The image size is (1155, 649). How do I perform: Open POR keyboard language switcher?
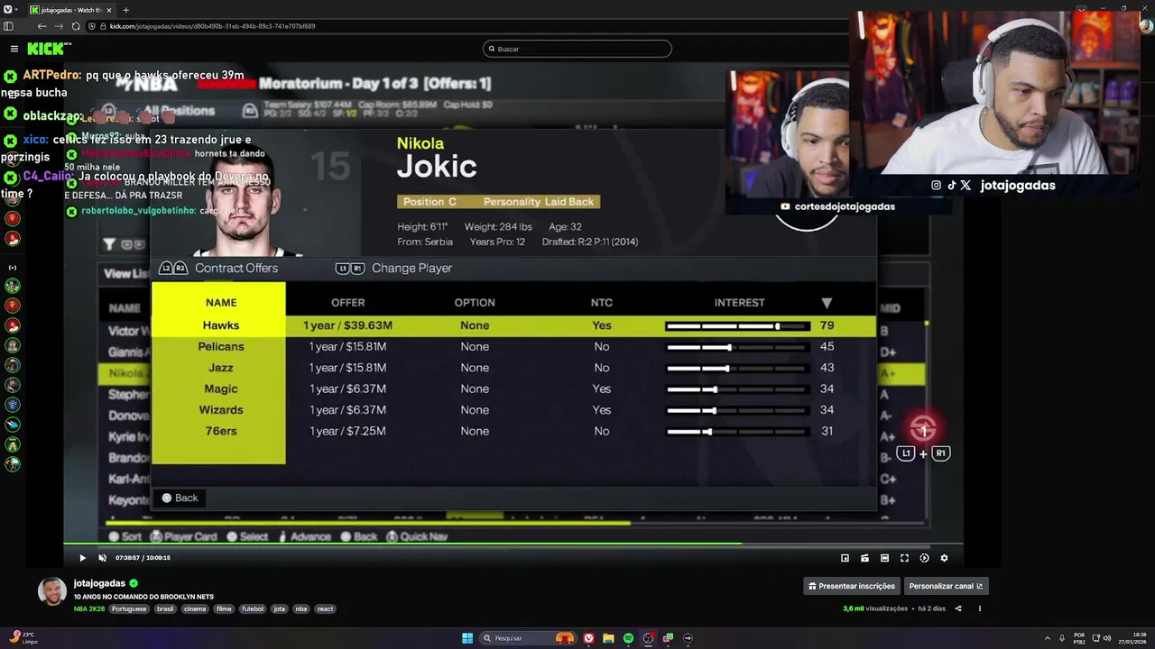point(1079,638)
